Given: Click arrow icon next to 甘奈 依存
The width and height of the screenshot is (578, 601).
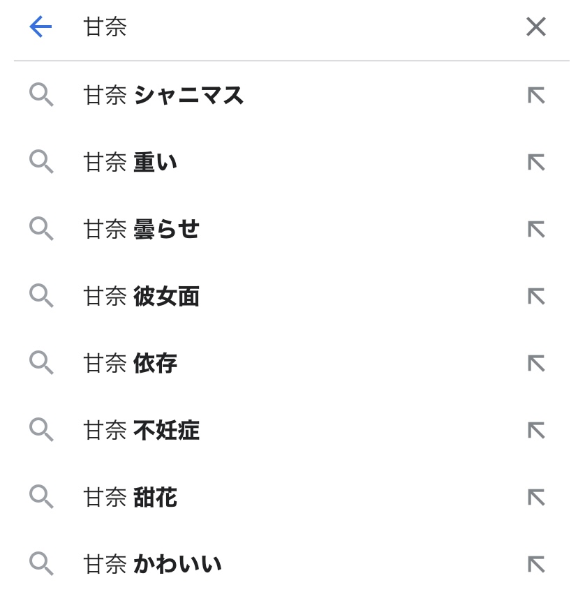Looking at the screenshot, I should coord(536,364).
